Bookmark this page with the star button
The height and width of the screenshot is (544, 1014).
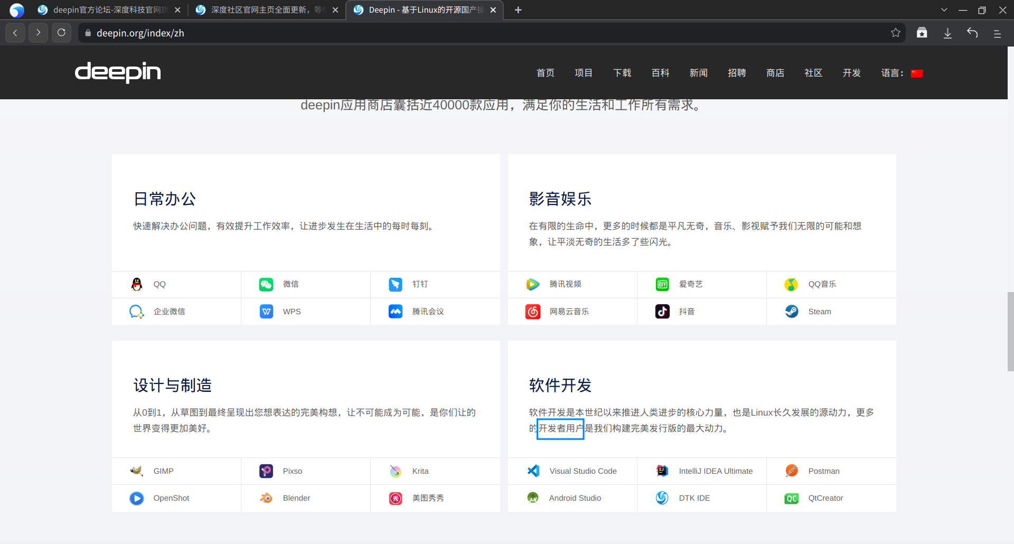896,32
